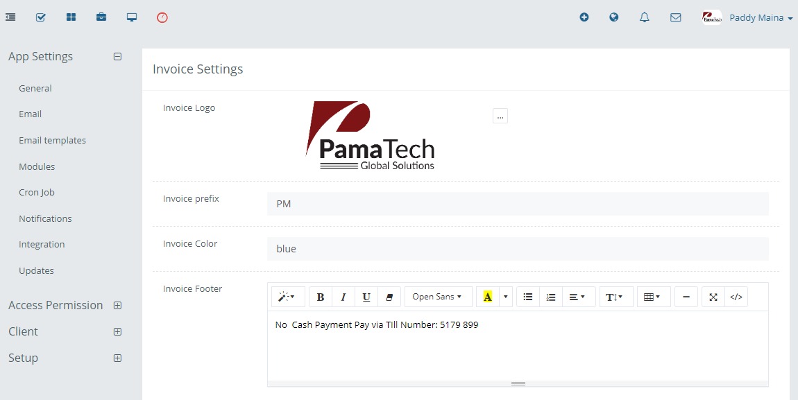This screenshot has width=798, height=400.
Task: Open the red timer clock icon
Action: point(162,17)
